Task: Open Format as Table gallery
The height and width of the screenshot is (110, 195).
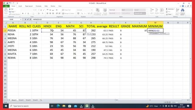Action: coord(105,12)
